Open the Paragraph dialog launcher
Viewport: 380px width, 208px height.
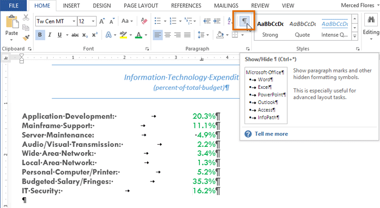(248, 49)
